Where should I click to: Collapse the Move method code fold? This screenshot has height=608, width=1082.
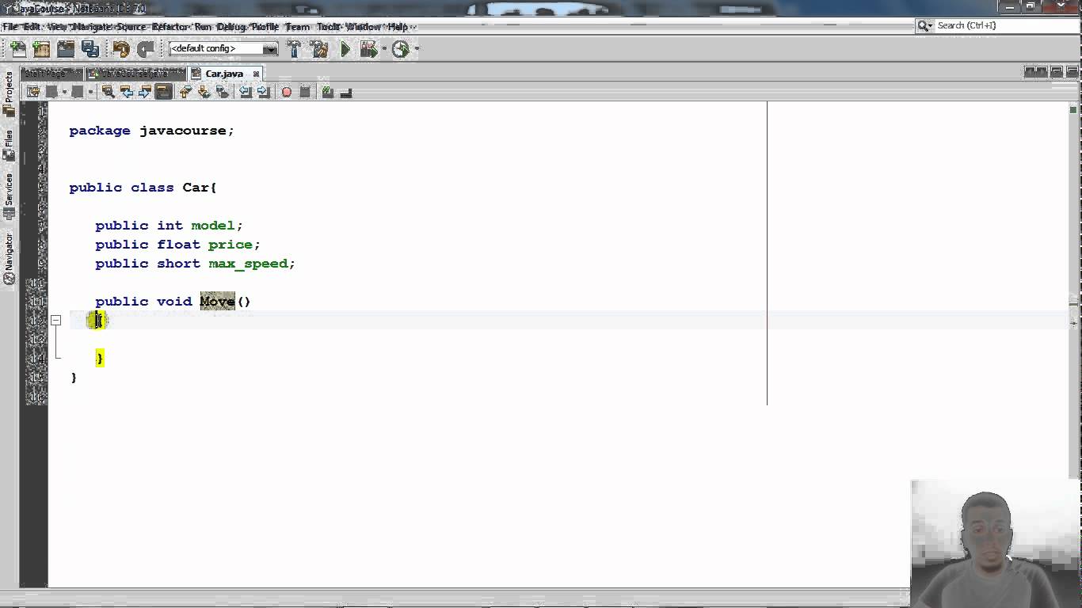55,319
